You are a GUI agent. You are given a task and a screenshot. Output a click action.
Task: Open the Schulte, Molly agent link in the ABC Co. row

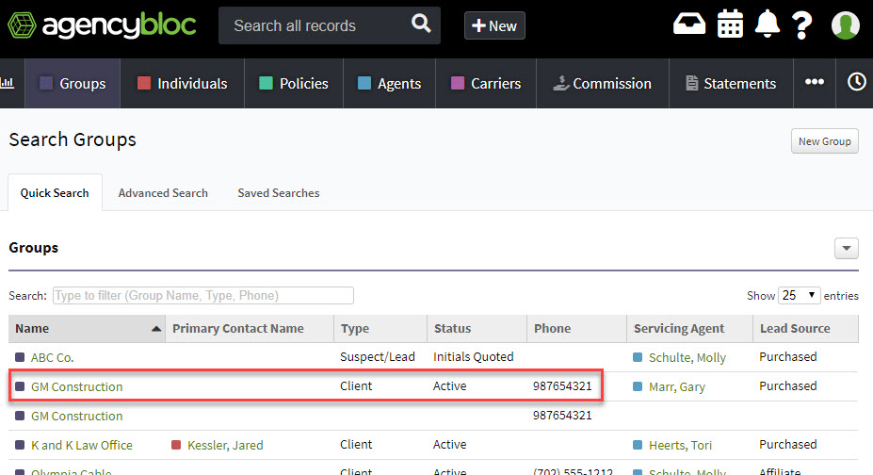pyautogui.click(x=687, y=357)
